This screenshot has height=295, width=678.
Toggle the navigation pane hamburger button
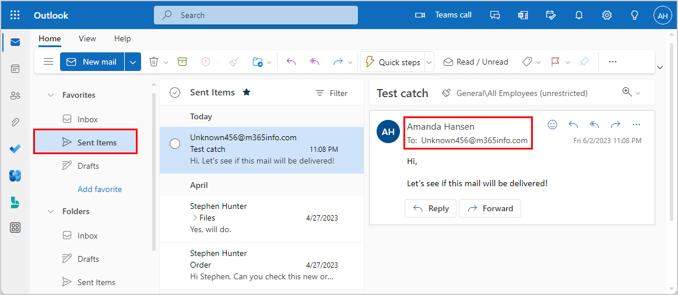pyautogui.click(x=48, y=62)
